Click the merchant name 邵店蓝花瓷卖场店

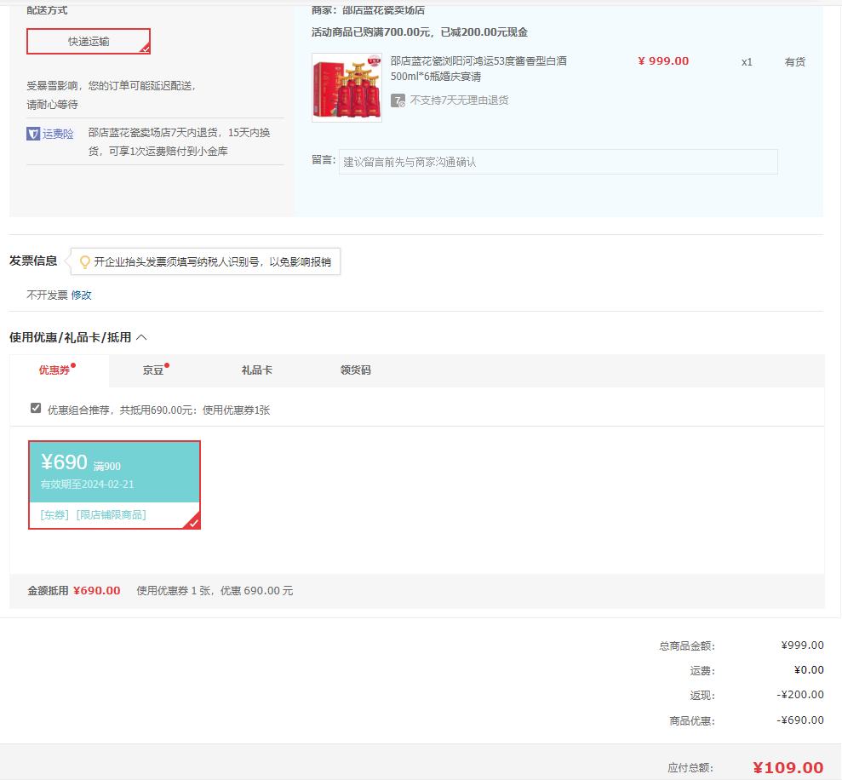384,10
